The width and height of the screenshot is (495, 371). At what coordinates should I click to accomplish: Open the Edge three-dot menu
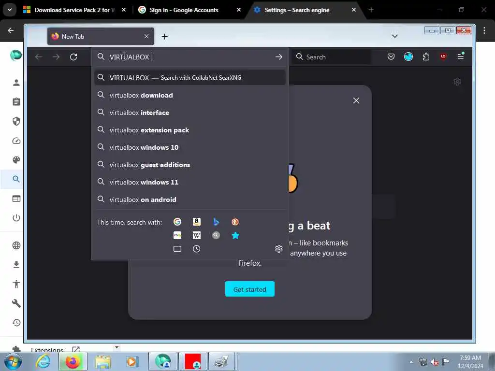(x=484, y=30)
